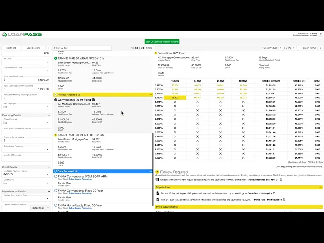The width and height of the screenshot is (324, 243).
Task: Collapse the Price Adjustments section
Action: [x=320, y=207]
